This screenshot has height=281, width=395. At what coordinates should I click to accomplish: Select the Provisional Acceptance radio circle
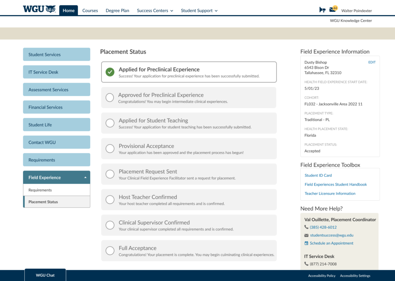(x=110, y=149)
